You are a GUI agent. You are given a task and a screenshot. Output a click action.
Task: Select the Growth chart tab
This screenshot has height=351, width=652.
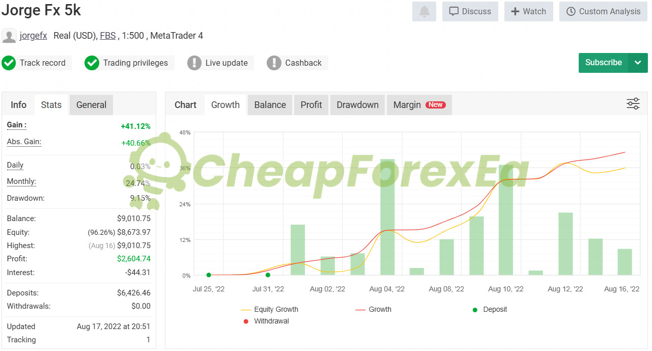click(x=225, y=105)
